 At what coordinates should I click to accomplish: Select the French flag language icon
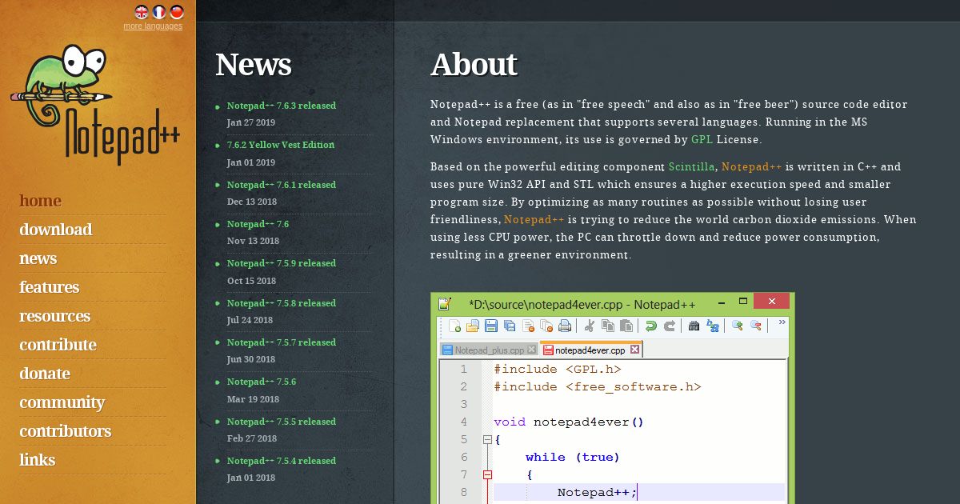[159, 11]
